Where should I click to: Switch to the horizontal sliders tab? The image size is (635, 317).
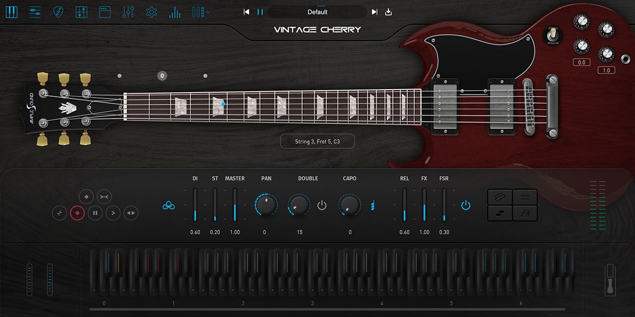35,12
